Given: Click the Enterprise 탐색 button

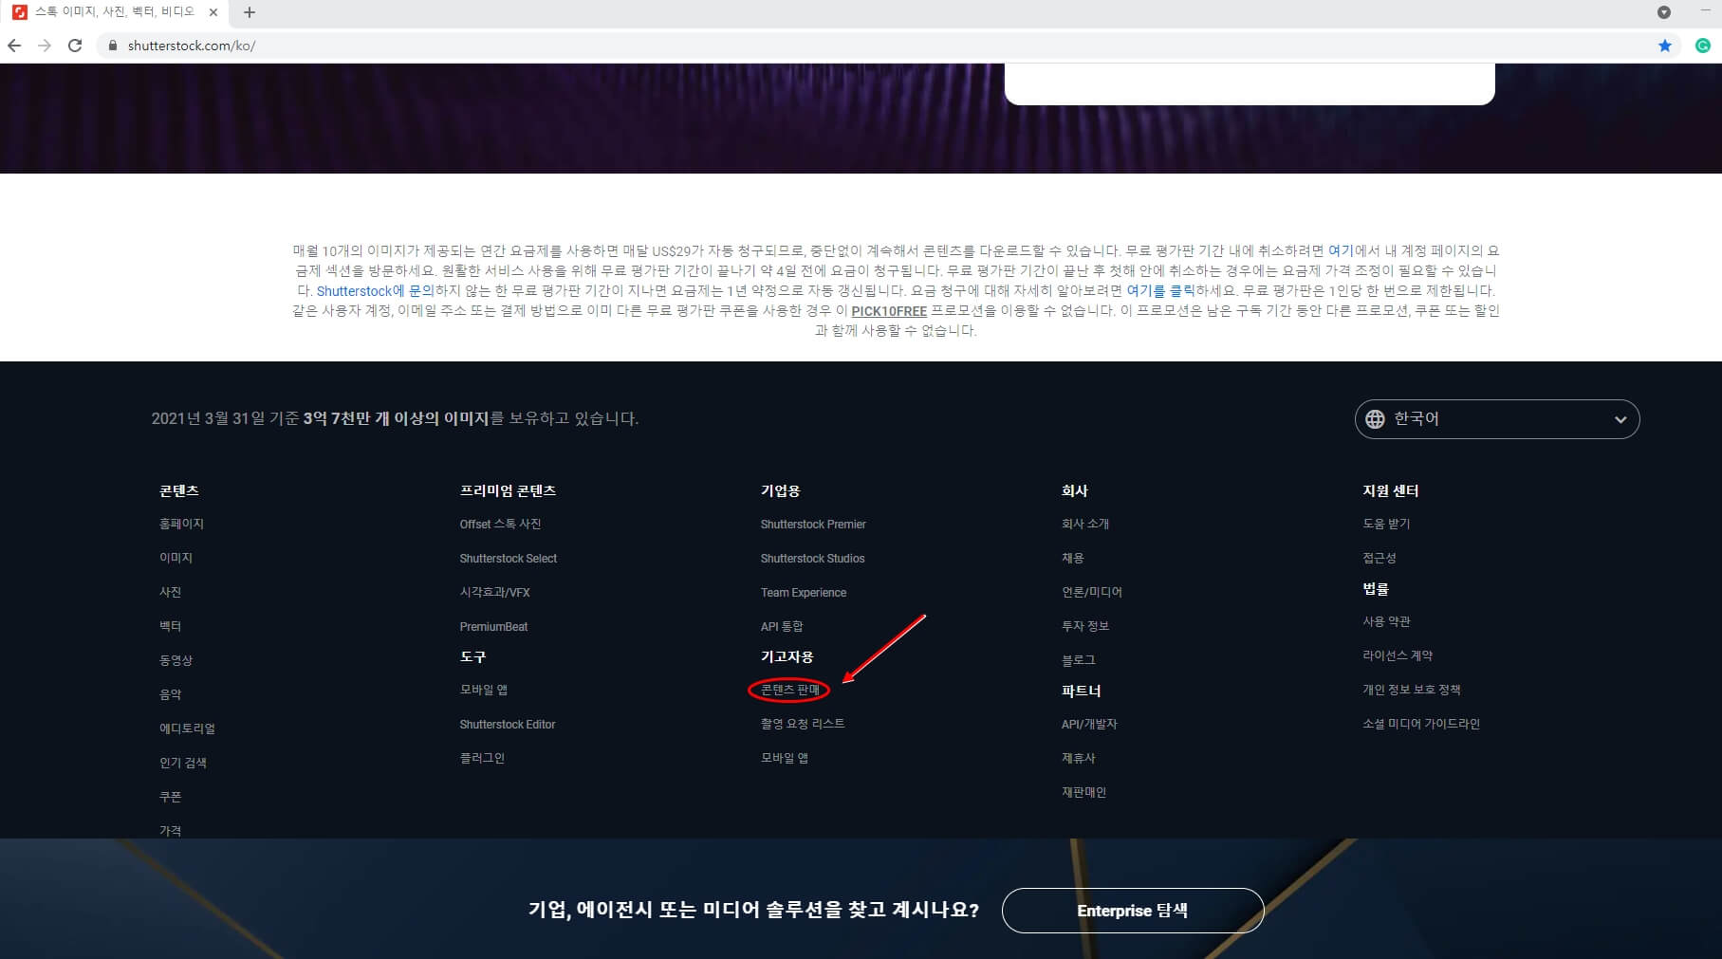Looking at the screenshot, I should point(1133,911).
